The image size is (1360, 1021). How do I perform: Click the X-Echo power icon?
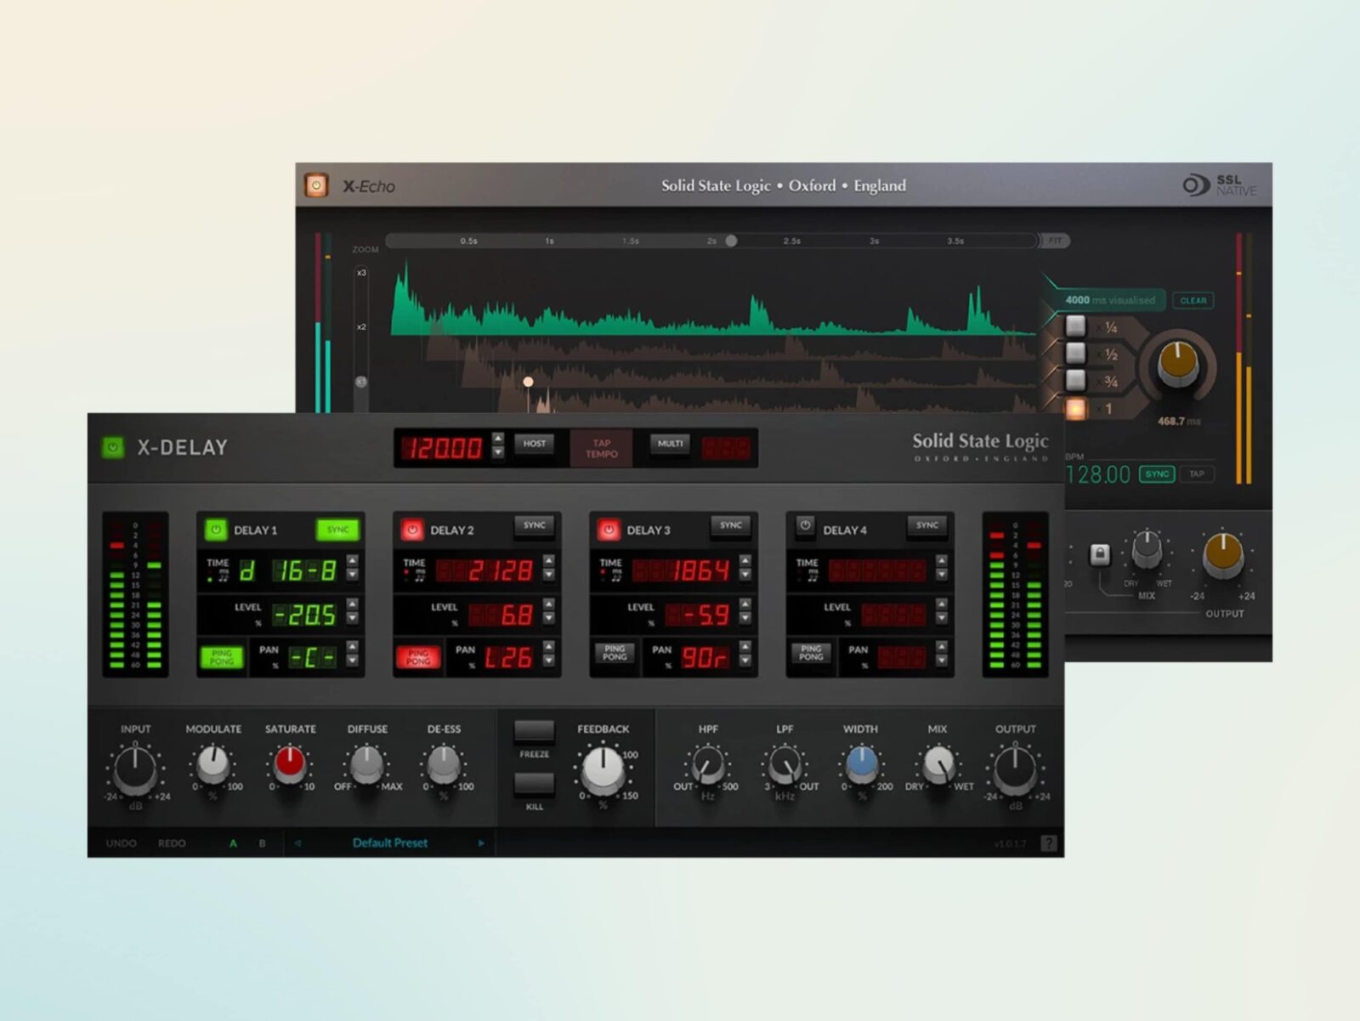pyautogui.click(x=318, y=185)
